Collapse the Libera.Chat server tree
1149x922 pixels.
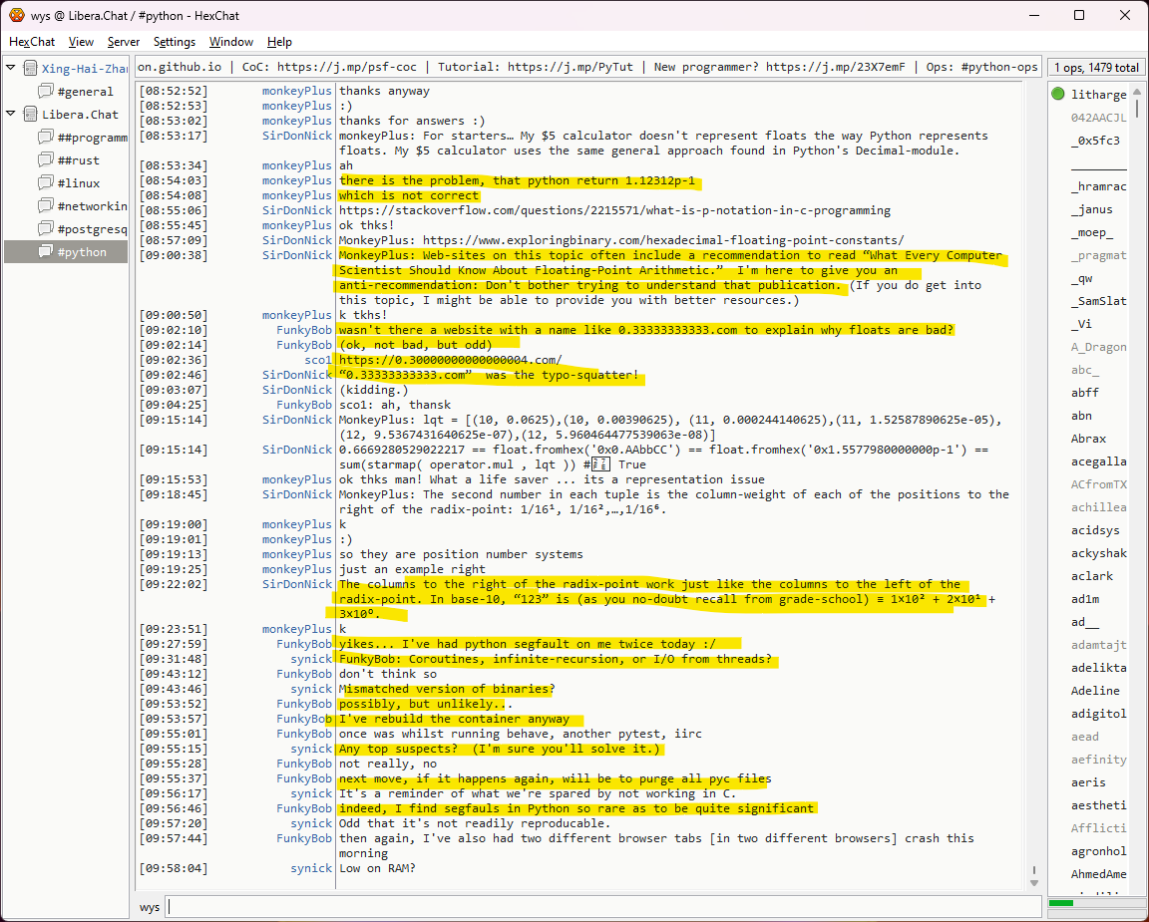click(11, 115)
